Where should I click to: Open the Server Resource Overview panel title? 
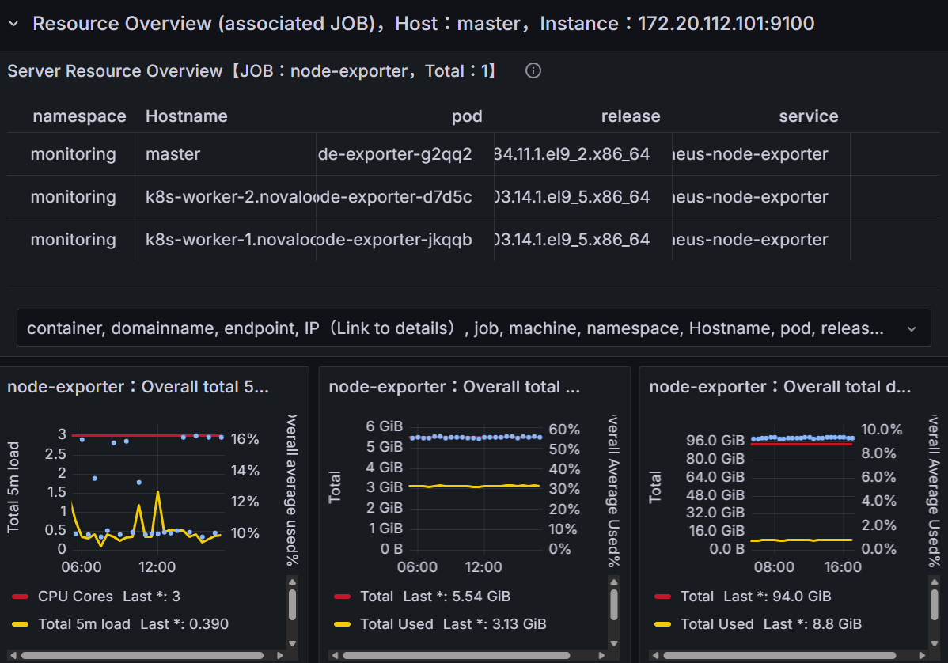[252, 70]
